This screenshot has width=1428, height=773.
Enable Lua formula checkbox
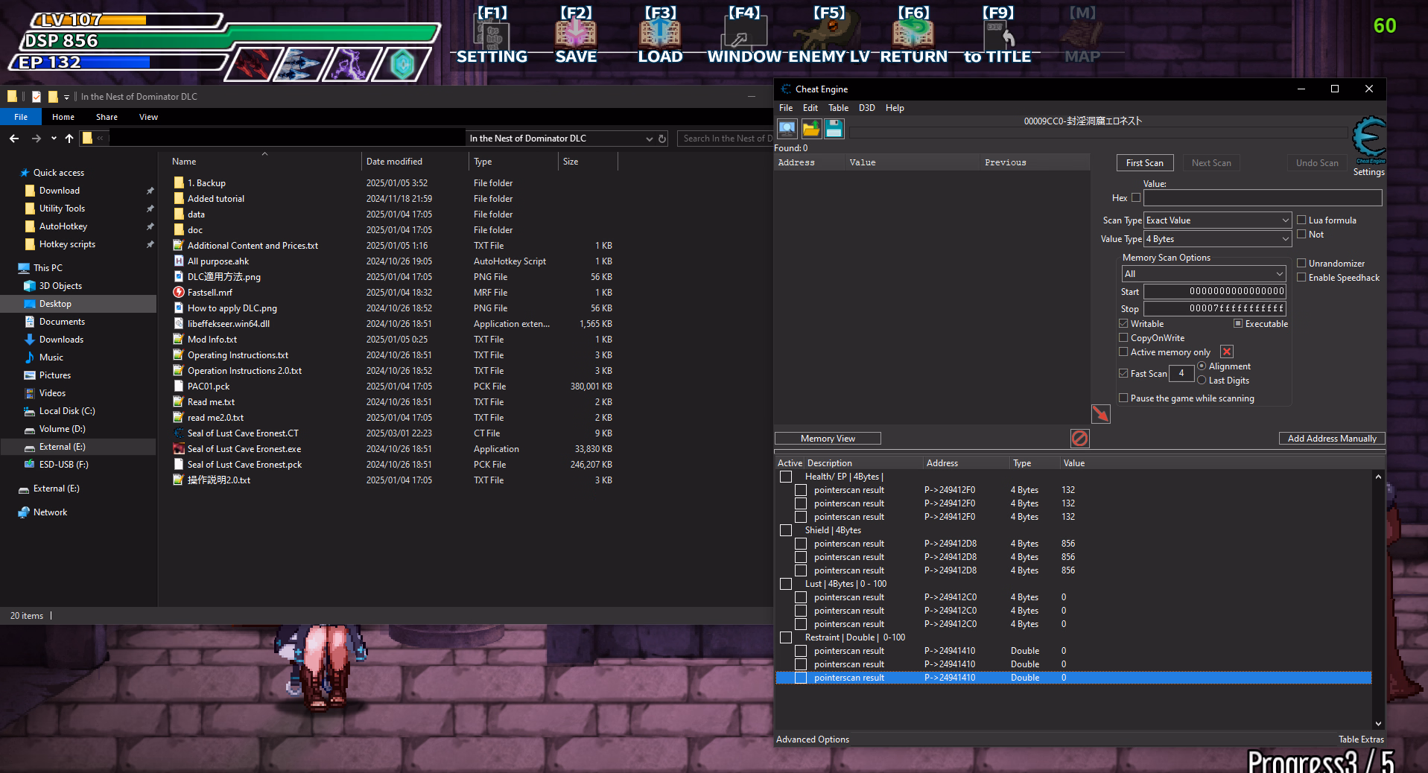pyautogui.click(x=1301, y=220)
